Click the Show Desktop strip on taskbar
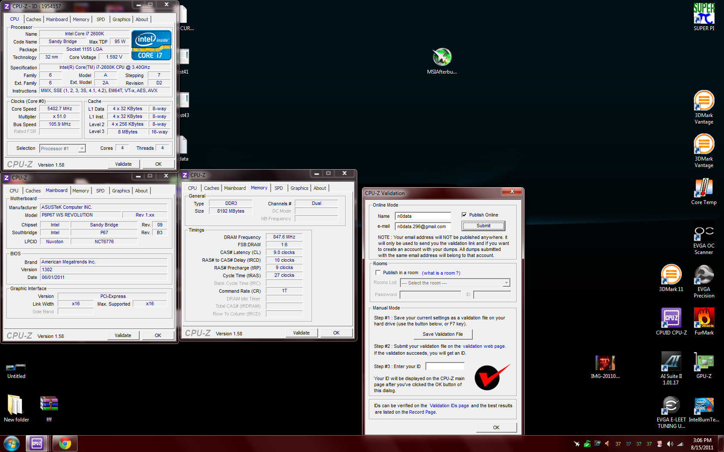Image resolution: width=724 pixels, height=452 pixels. pyautogui.click(x=721, y=444)
